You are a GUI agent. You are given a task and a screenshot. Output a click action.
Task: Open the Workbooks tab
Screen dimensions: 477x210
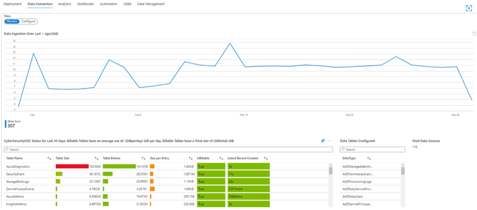(86, 4)
